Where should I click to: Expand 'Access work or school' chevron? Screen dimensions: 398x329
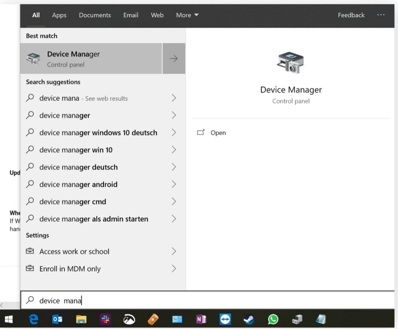(174, 251)
